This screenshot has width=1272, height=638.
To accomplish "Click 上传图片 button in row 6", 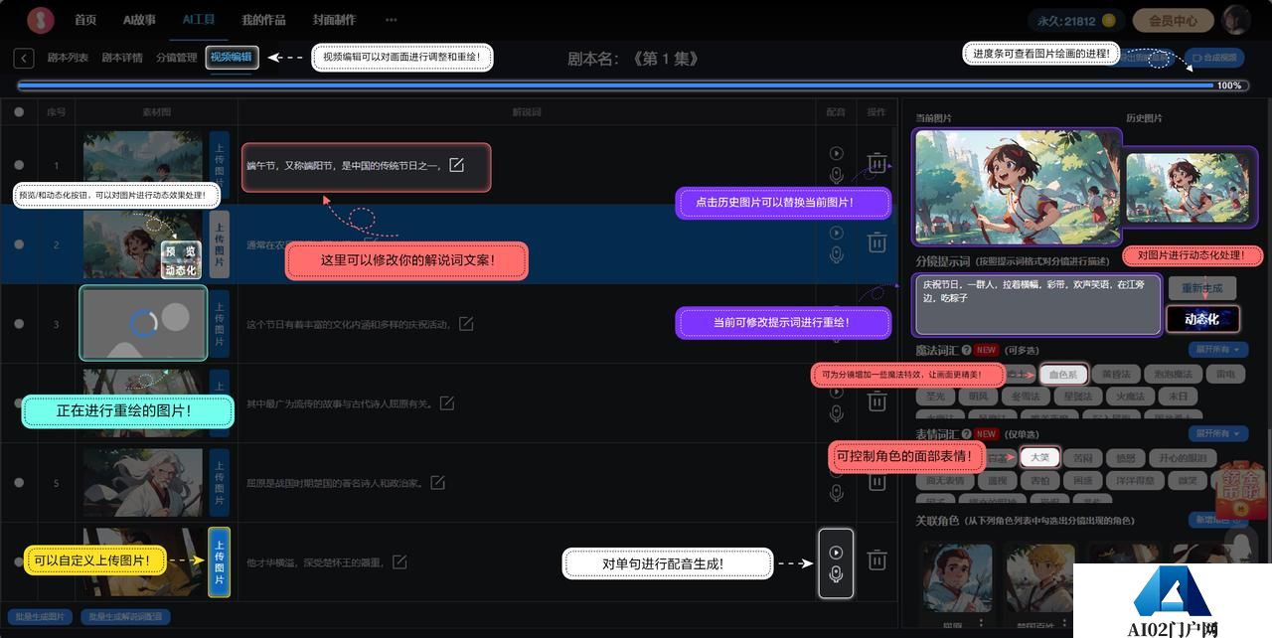I will tap(220, 561).
